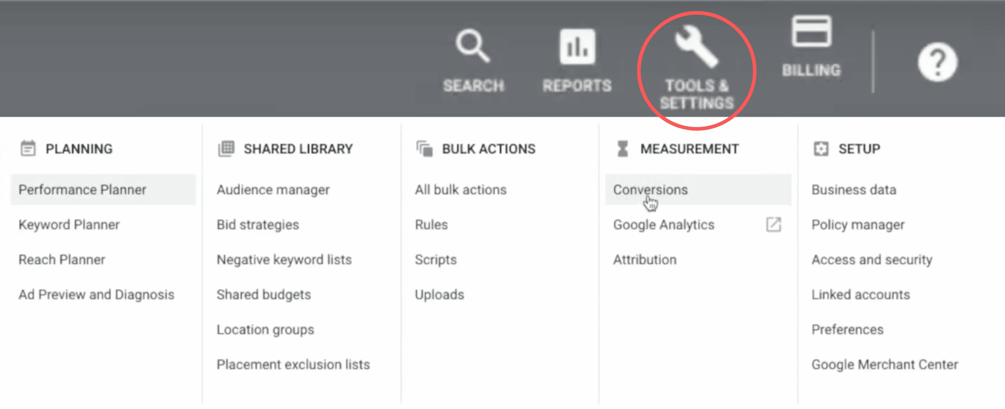Choose Attribution in Measurement column
The height and width of the screenshot is (409, 1005).
click(645, 260)
